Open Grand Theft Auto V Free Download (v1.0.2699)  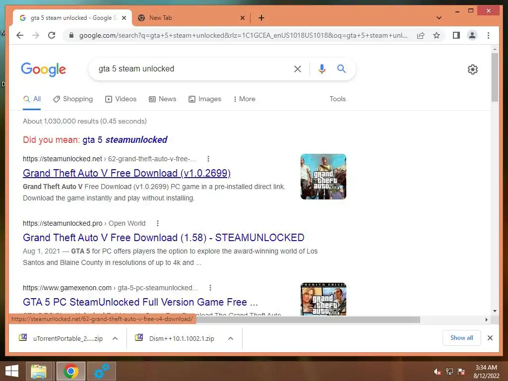[127, 173]
